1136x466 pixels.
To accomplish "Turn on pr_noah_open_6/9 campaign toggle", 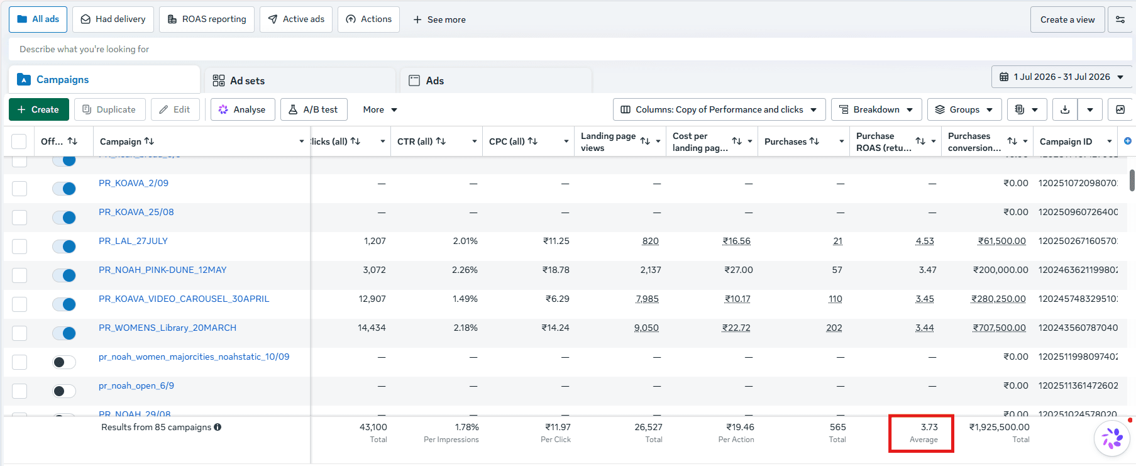I will 64,391.
